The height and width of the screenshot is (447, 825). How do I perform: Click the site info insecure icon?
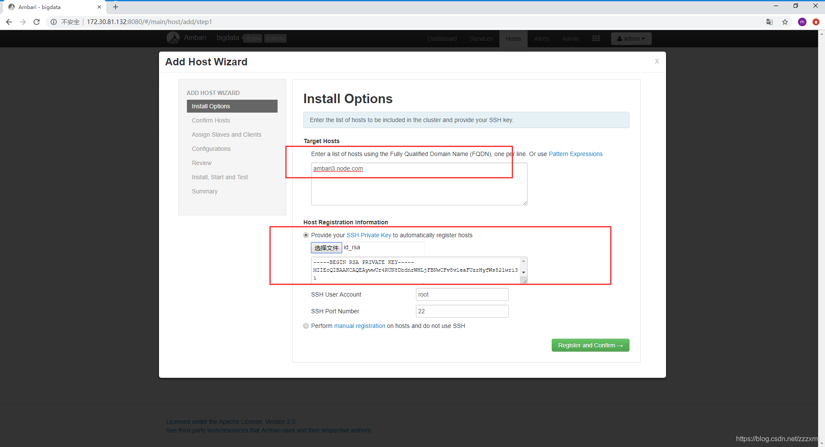pos(54,22)
